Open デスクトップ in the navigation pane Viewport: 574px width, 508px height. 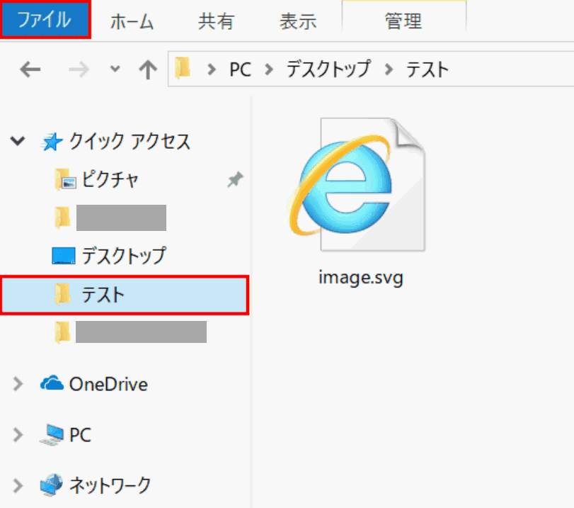tap(124, 256)
